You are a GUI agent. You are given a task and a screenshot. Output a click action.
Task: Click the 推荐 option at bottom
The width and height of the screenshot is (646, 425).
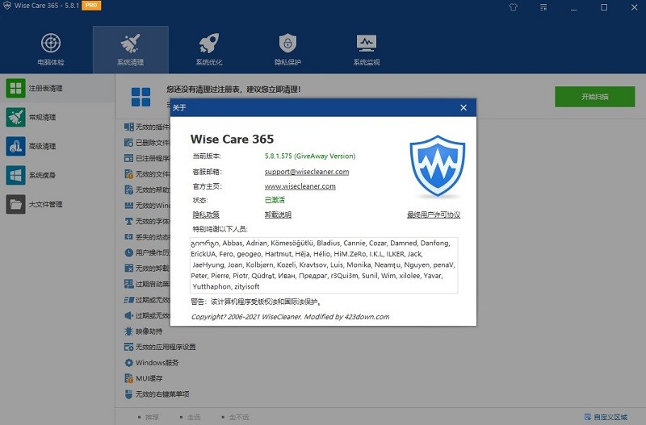tap(149, 417)
